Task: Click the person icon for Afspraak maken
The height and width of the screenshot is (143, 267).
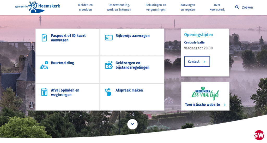Action: (x=108, y=92)
